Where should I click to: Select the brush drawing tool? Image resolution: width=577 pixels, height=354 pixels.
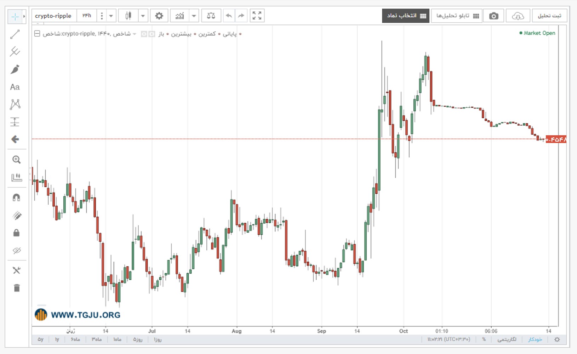15,69
